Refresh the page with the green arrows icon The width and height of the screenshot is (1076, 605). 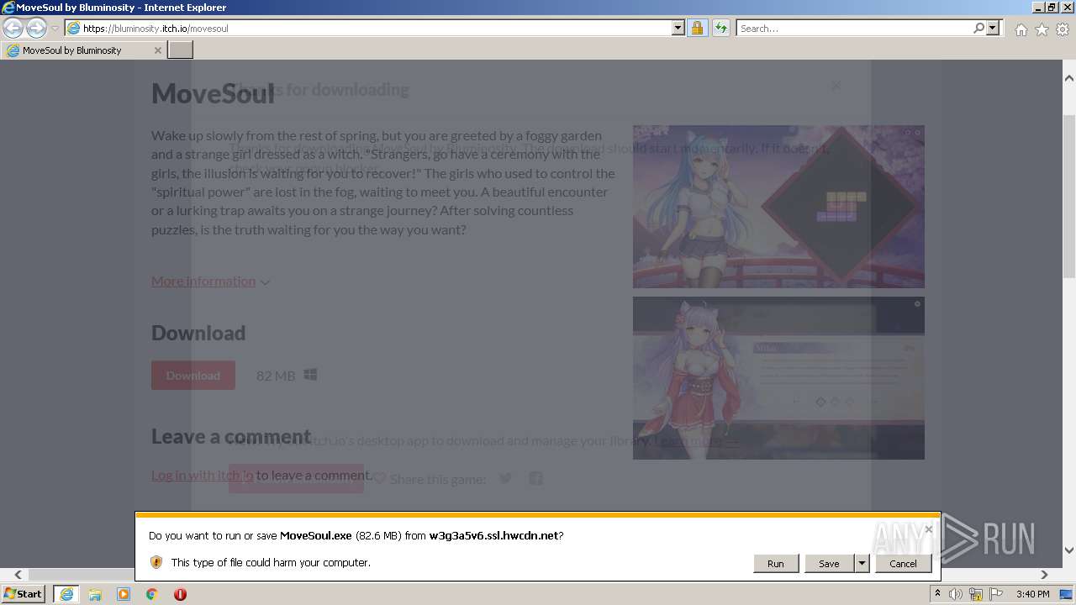pyautogui.click(x=720, y=28)
